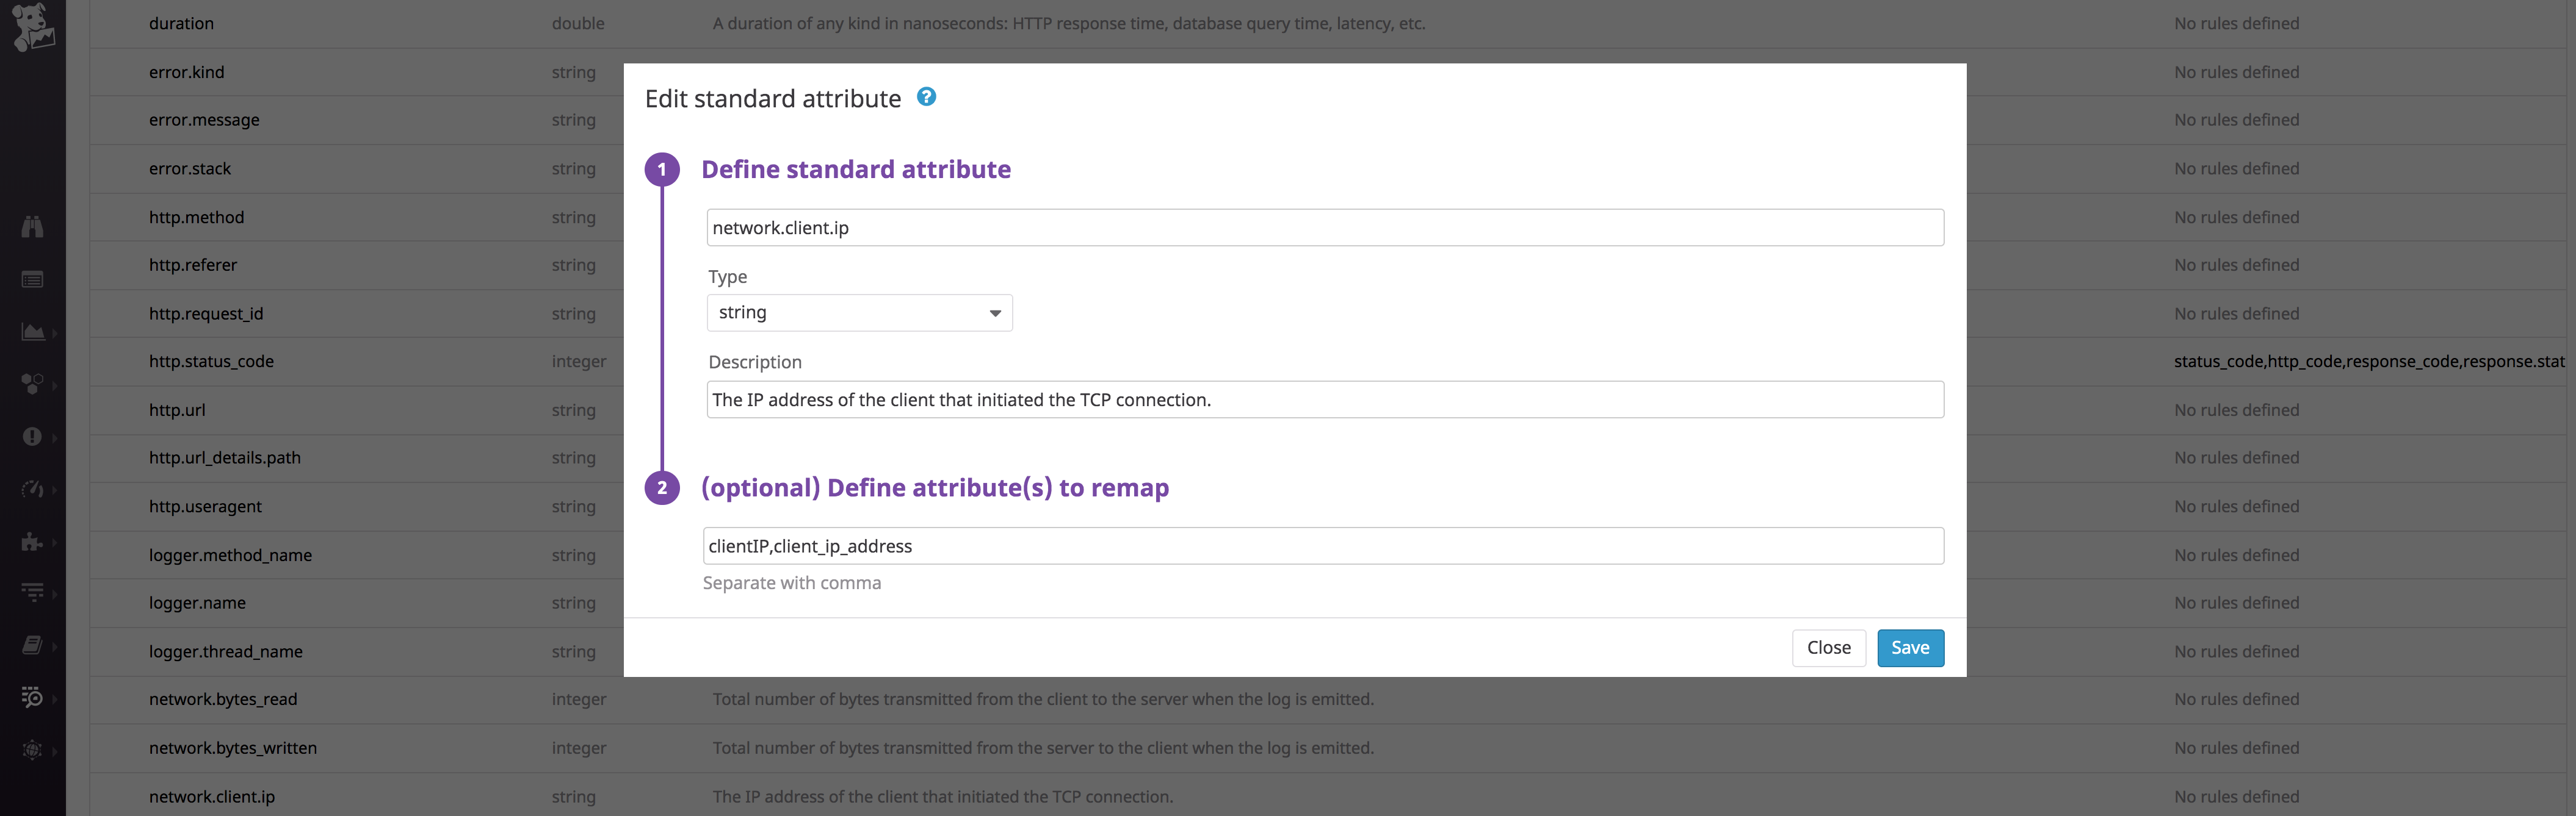The width and height of the screenshot is (2576, 816).
Task: Select the http.status_code attribute row
Action: click(x=211, y=360)
